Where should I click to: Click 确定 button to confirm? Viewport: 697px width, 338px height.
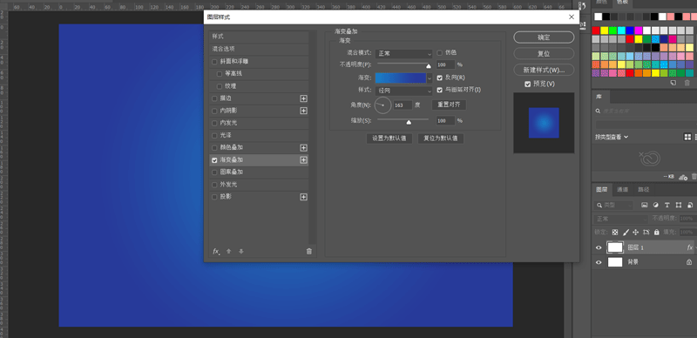(x=544, y=37)
